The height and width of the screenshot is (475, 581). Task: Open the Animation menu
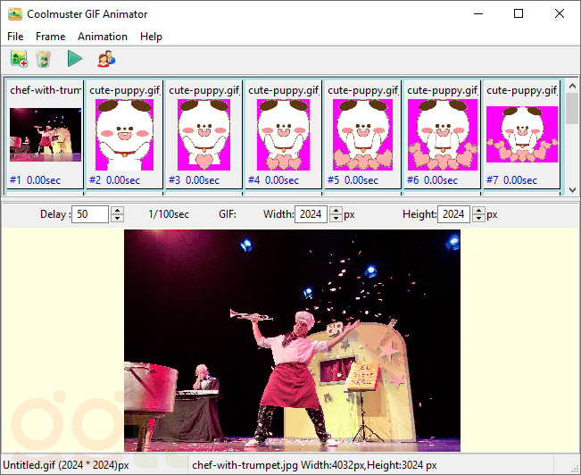coord(102,37)
